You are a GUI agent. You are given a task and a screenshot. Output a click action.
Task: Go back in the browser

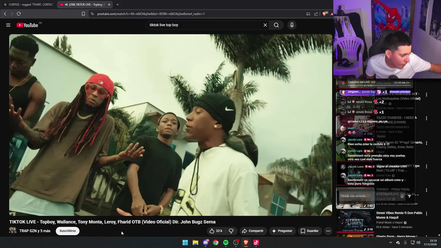click(5, 14)
